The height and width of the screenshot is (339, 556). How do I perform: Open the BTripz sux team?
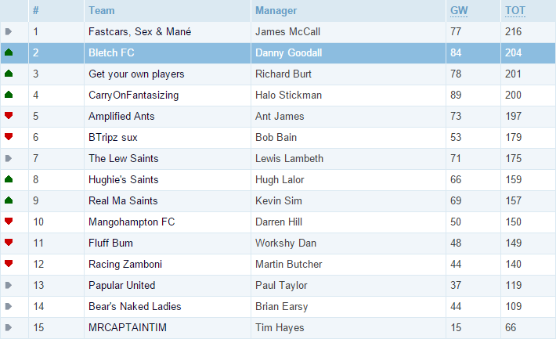[113, 137]
